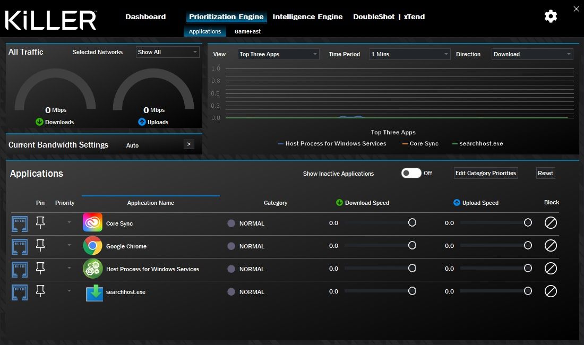
Task: Open searchhost.exe priority dropdown arrow
Action: click(x=69, y=290)
